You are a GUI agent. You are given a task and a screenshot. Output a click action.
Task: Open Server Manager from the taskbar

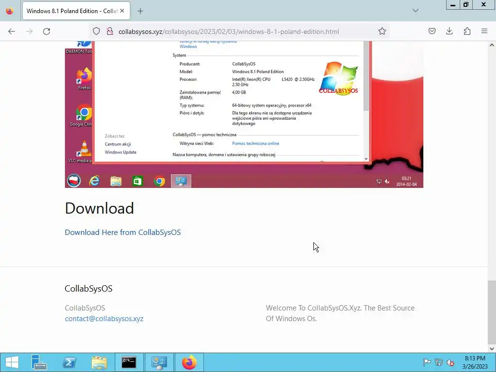tap(39, 362)
